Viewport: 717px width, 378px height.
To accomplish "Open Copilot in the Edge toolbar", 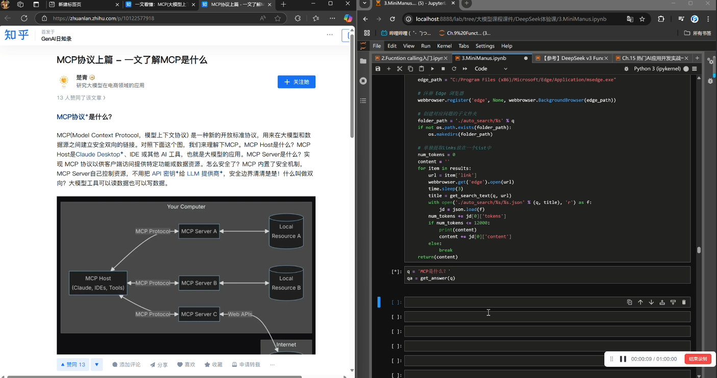I will pyautogui.click(x=348, y=18).
